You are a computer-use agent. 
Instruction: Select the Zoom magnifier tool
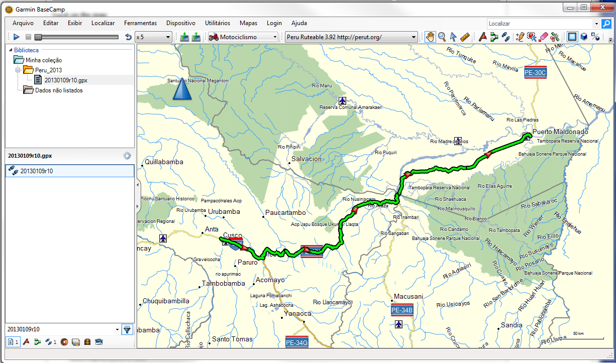442,37
